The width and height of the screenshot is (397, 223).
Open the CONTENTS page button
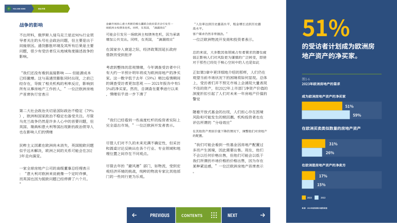pos(198,215)
